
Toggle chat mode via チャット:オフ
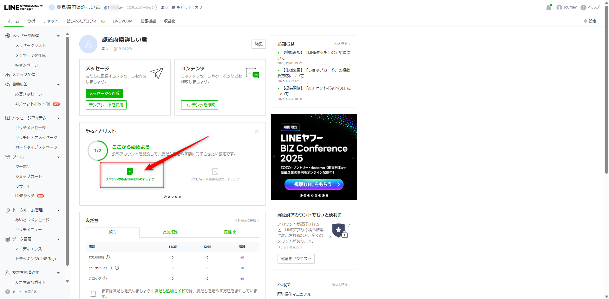point(187,8)
